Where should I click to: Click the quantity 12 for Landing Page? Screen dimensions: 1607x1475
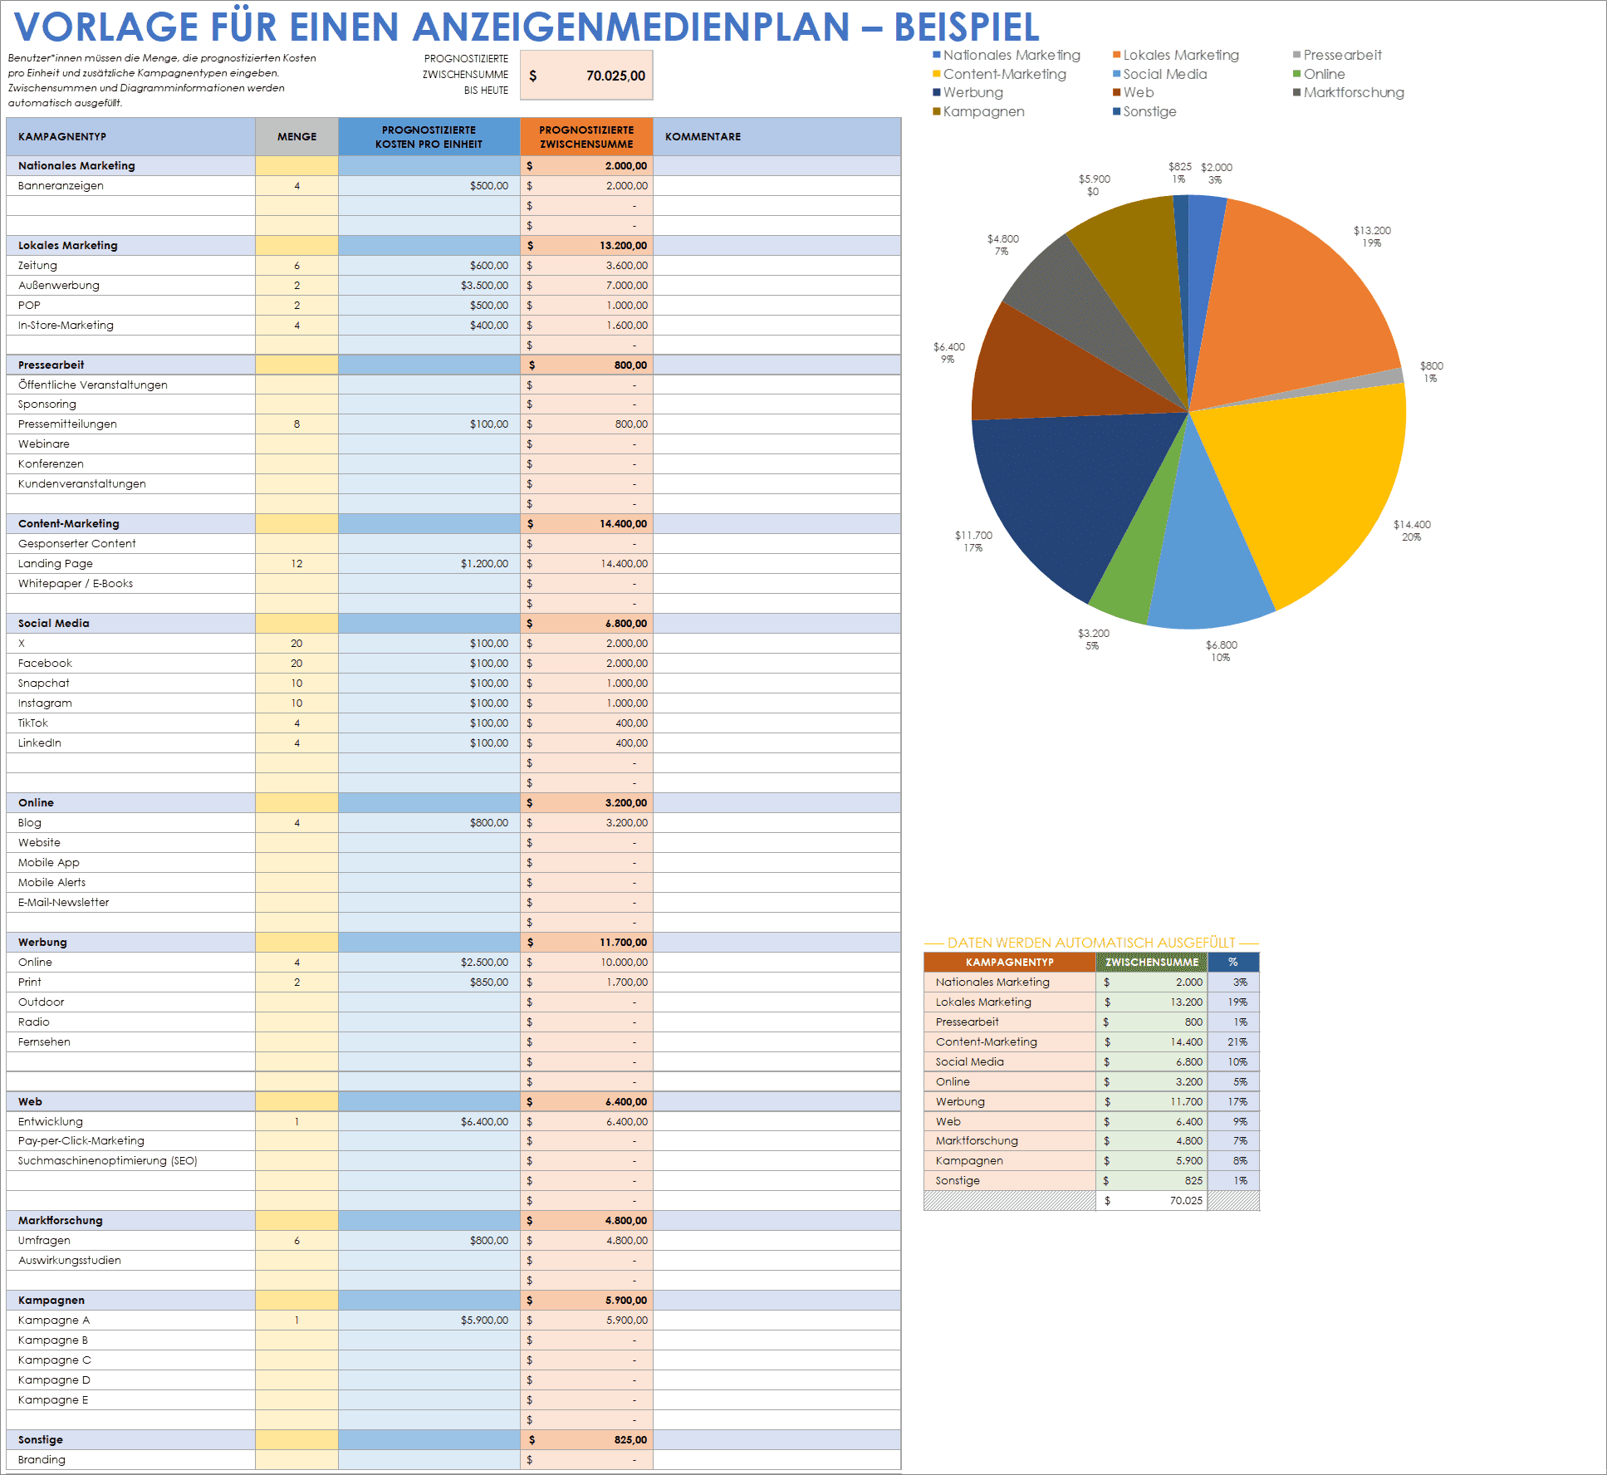click(296, 564)
